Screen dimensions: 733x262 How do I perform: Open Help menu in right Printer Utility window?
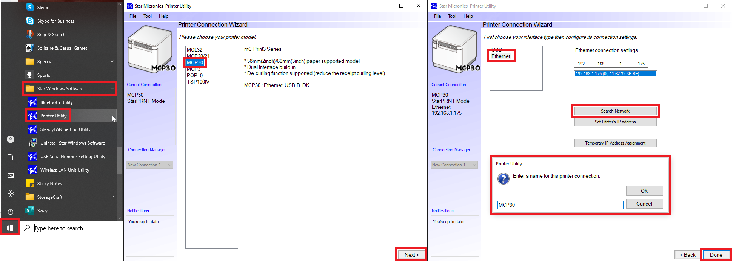coord(468,16)
